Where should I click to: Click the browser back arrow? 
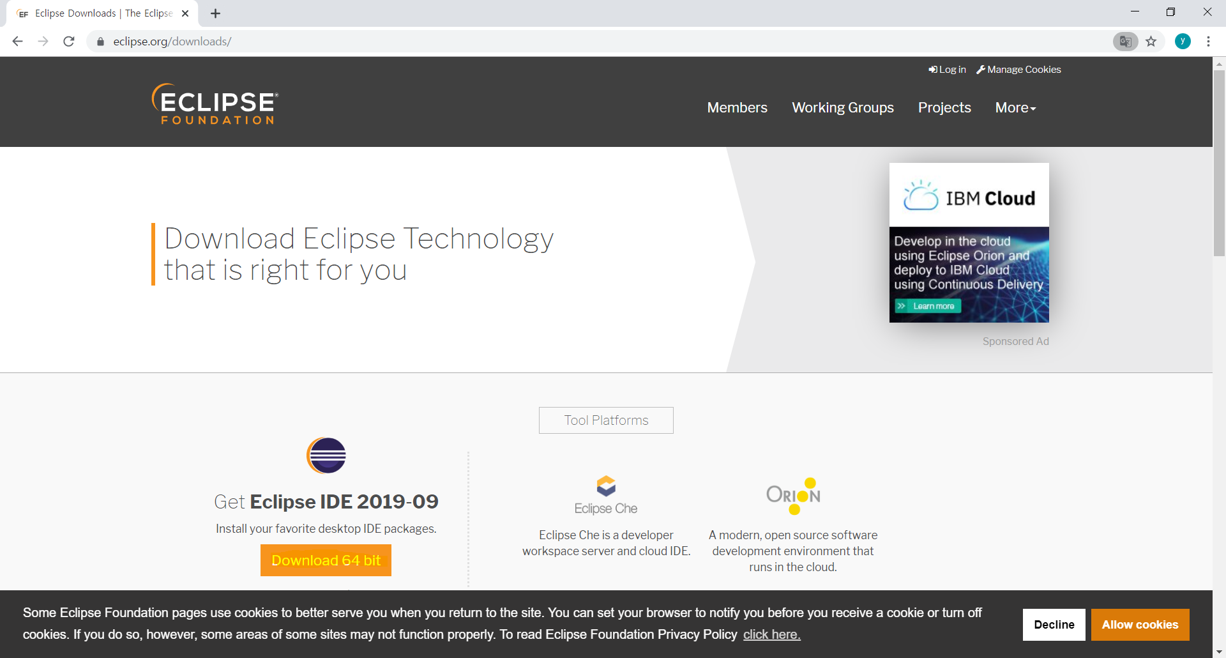(17, 42)
